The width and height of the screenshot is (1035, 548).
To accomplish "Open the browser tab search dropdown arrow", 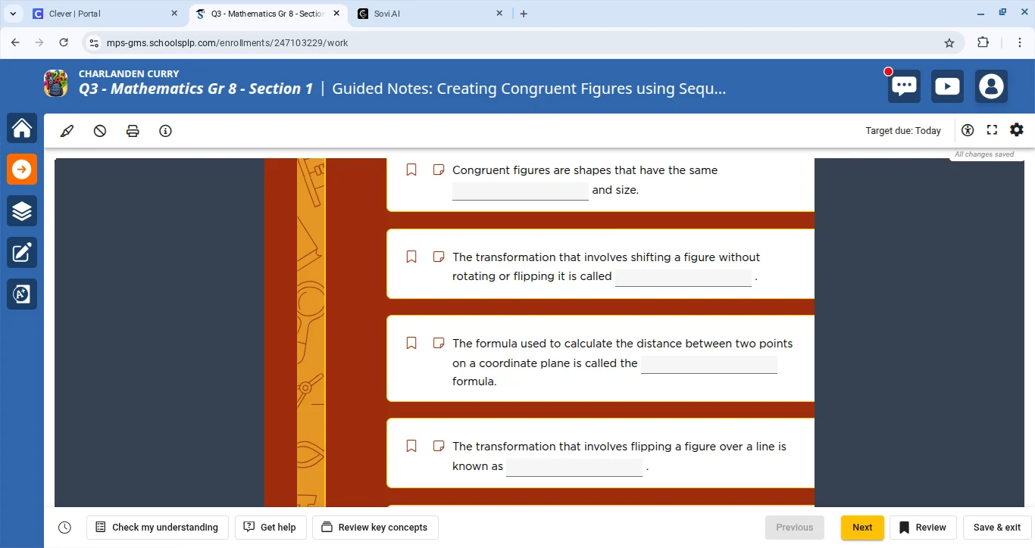I will pos(13,13).
